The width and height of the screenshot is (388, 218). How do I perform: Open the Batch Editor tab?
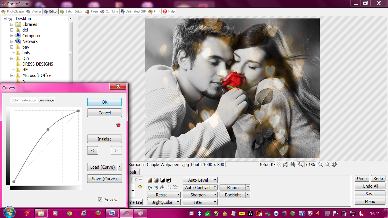click(71, 11)
